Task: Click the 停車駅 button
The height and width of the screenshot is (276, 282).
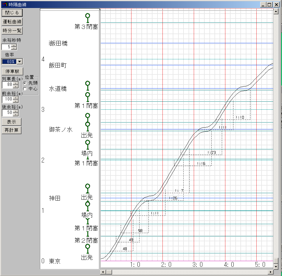Action: pos(13,71)
